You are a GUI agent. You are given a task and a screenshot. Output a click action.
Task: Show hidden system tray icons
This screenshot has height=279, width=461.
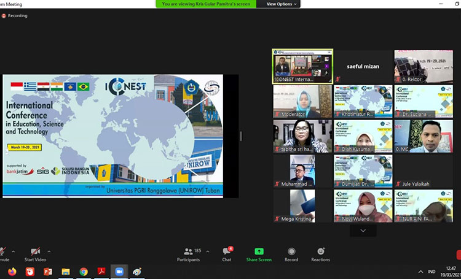coord(420,272)
